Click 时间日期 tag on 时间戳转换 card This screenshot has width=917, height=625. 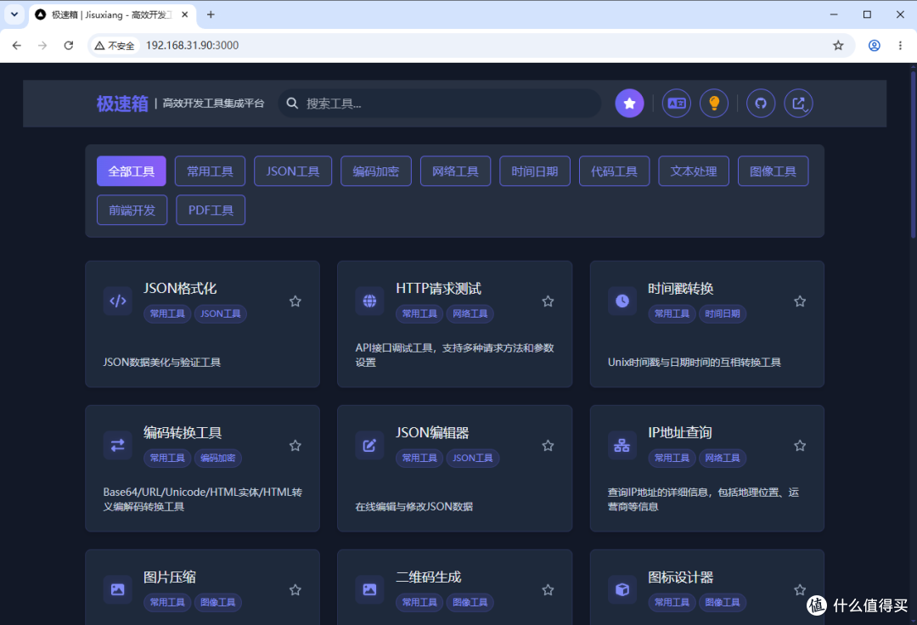(x=723, y=313)
